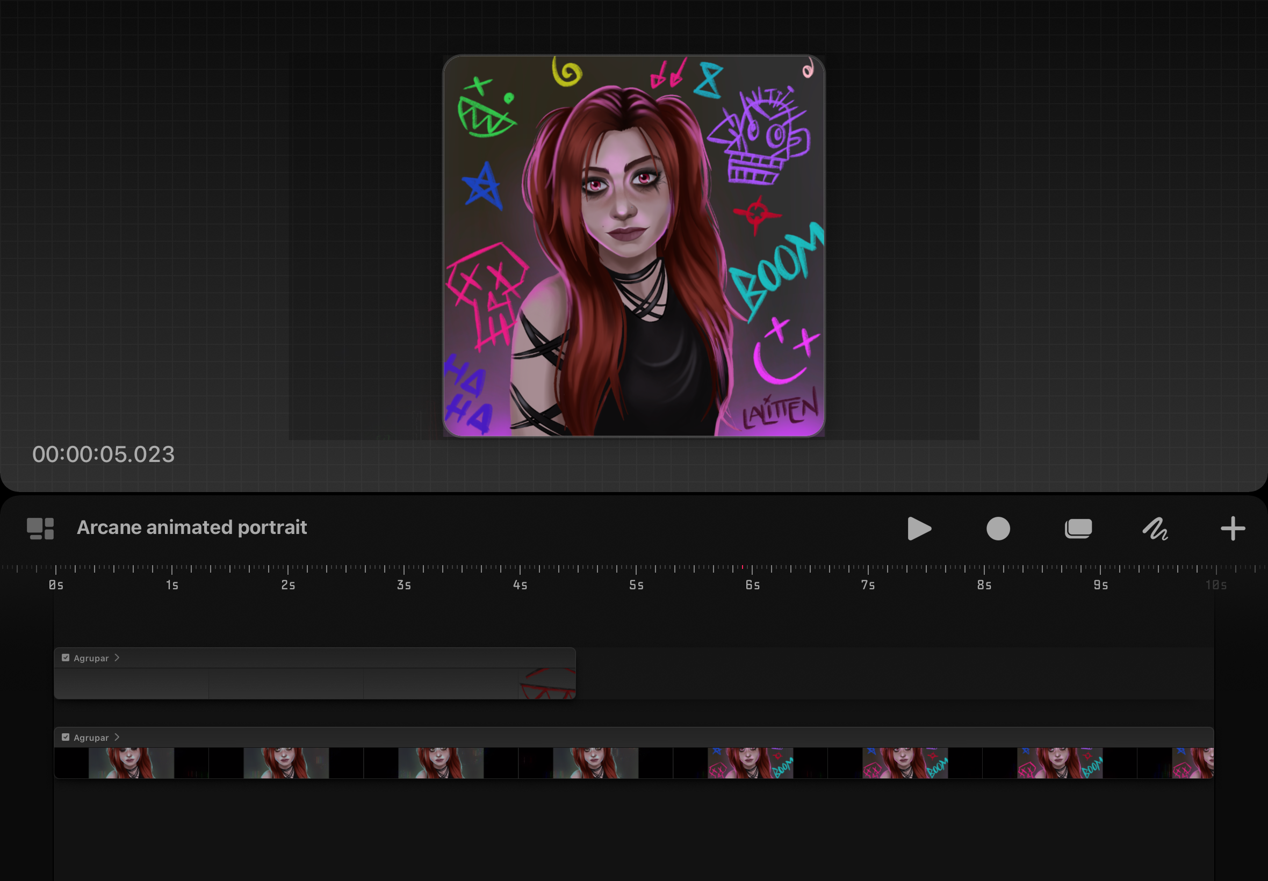Select the portrait artwork on the stage

(633, 245)
